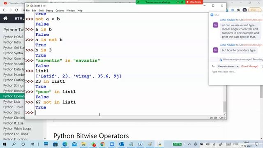Click the IDLE shell vertical scrollbar thumb
The height and width of the screenshot is (148, 263).
(225, 106)
